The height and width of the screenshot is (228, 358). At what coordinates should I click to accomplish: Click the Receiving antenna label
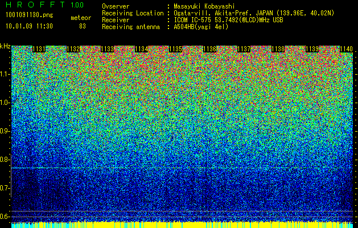point(131,27)
